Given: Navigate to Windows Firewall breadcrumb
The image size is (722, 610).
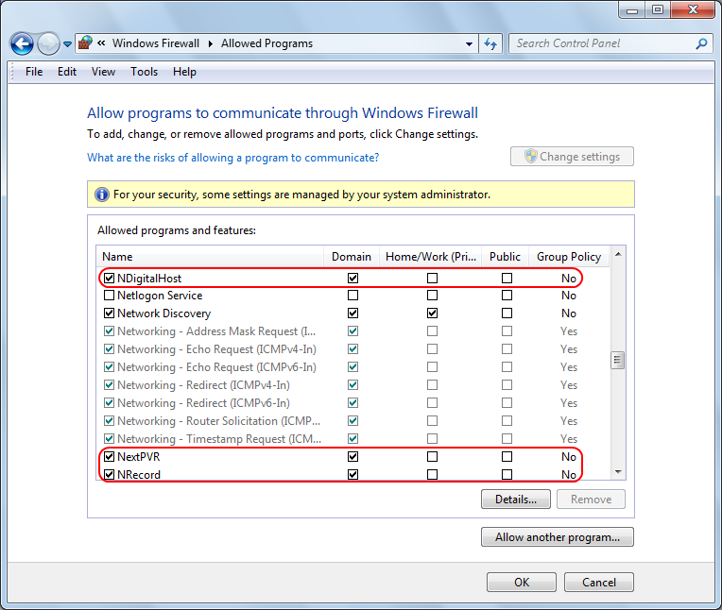Looking at the screenshot, I should (156, 43).
